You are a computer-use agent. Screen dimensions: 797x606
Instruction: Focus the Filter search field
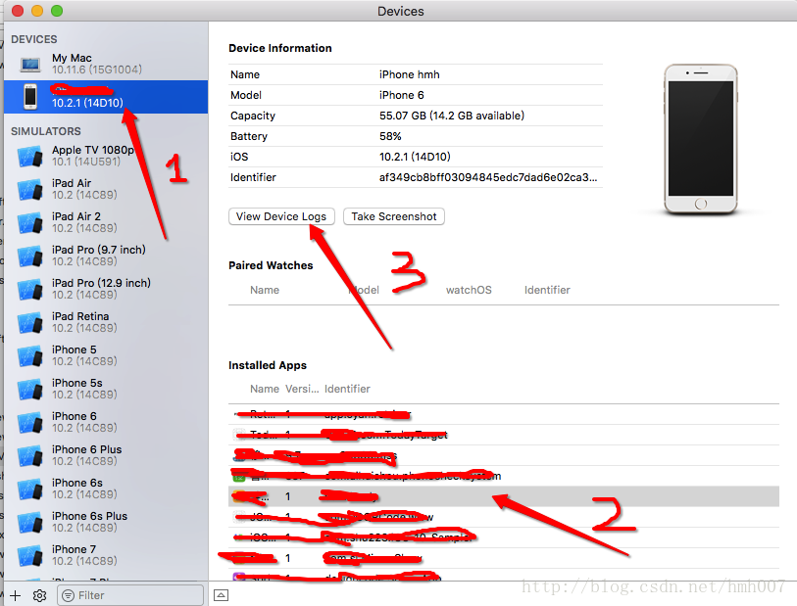coord(130,595)
